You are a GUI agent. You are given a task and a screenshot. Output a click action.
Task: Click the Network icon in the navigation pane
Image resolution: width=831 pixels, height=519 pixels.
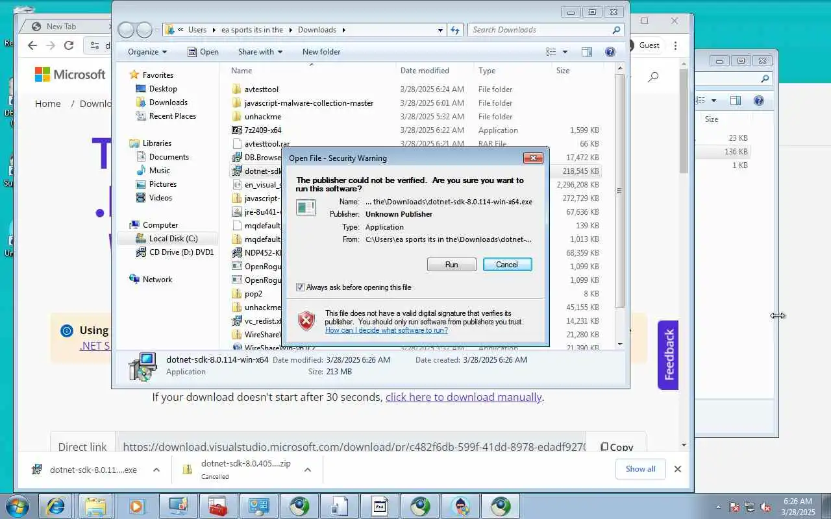[134, 280]
